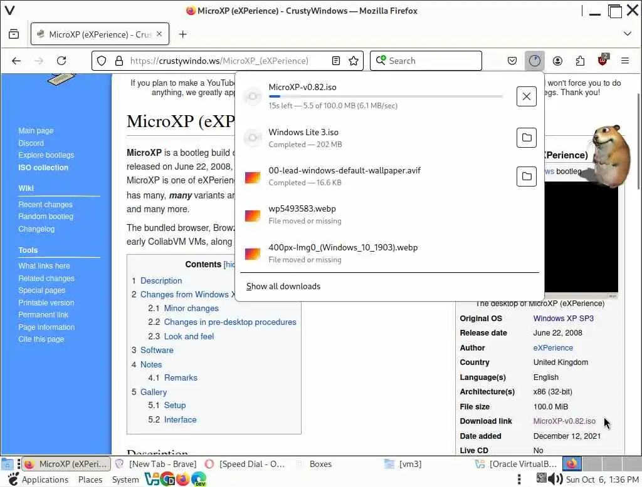Viewport: 642px width, 487px height.
Task: Click Show all downloads
Action: click(283, 286)
